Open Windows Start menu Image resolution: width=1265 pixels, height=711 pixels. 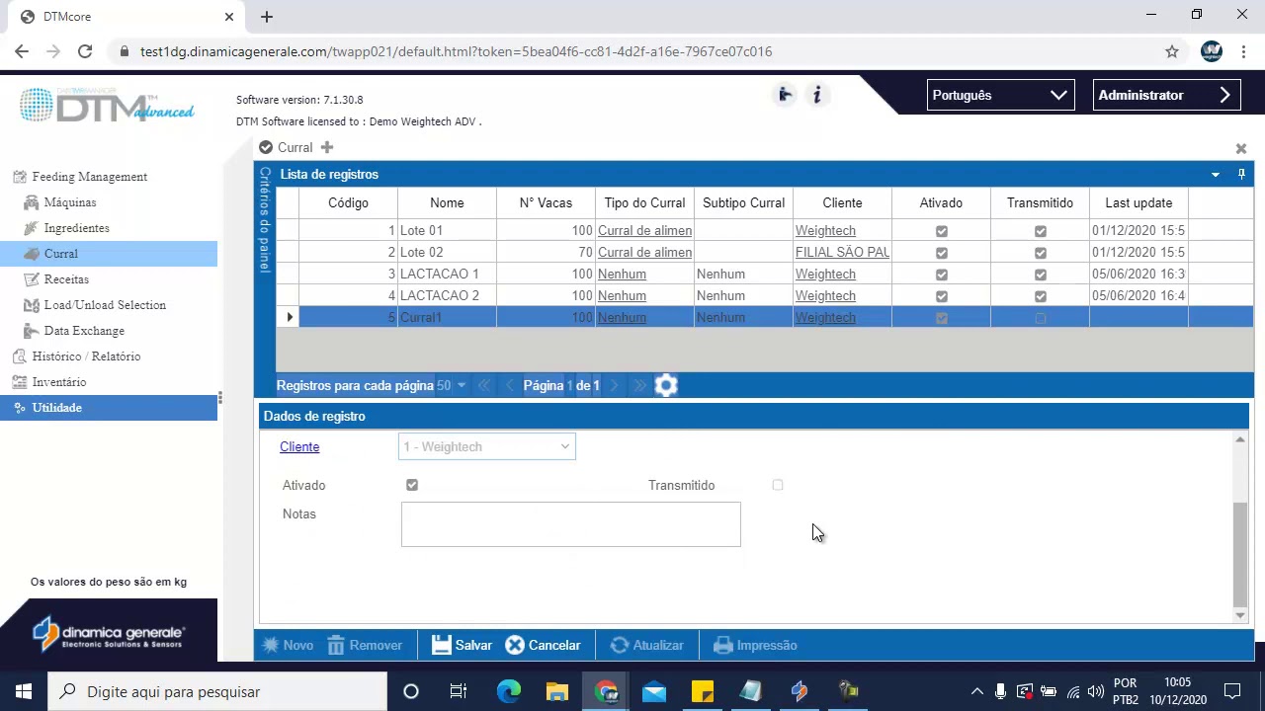(x=24, y=691)
